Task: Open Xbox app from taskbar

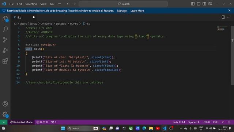Action: click(131, 128)
